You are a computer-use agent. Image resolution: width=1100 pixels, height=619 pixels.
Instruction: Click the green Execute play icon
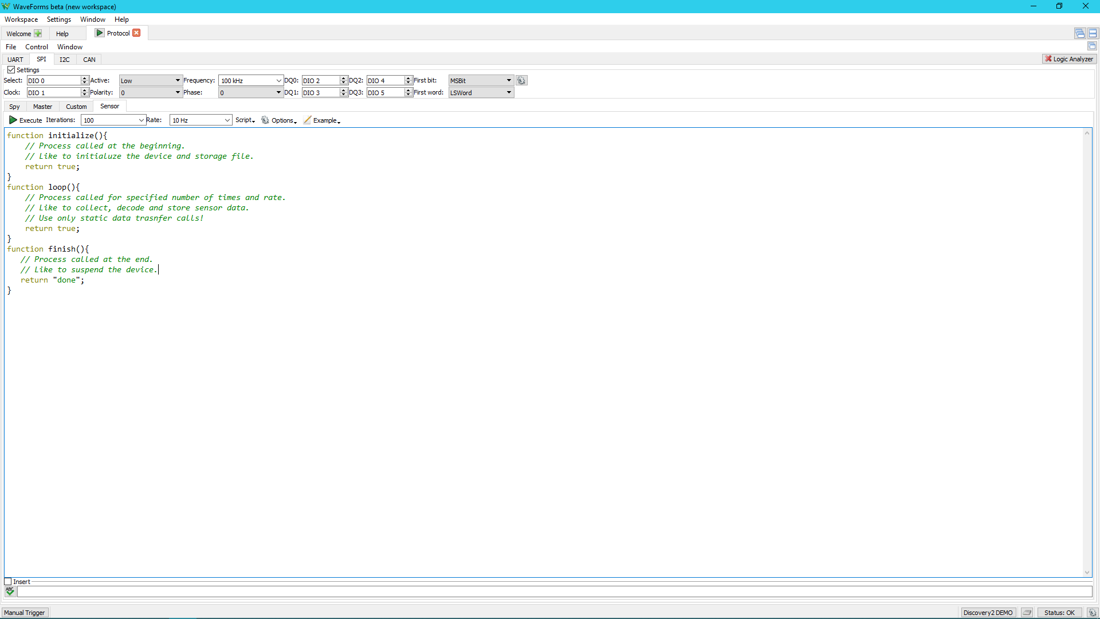pos(13,120)
